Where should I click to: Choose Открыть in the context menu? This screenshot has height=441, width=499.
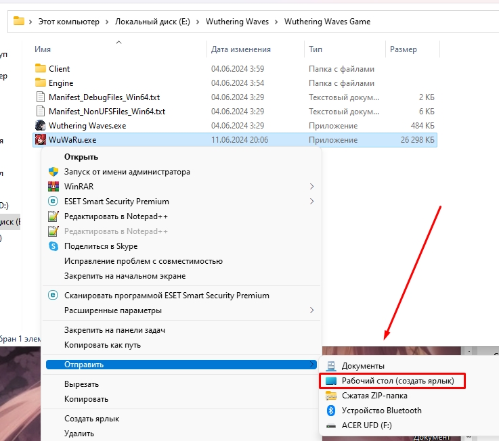pos(81,157)
